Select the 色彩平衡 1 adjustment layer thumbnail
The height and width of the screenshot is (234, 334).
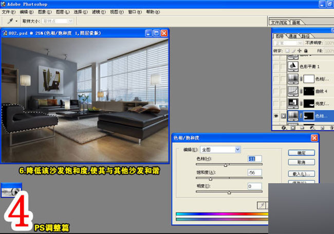coord(293,66)
